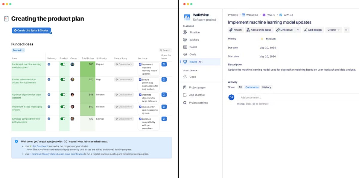Switch to the History activity tab
Screen dimensions: 359x178
pyautogui.click(x=267, y=87)
